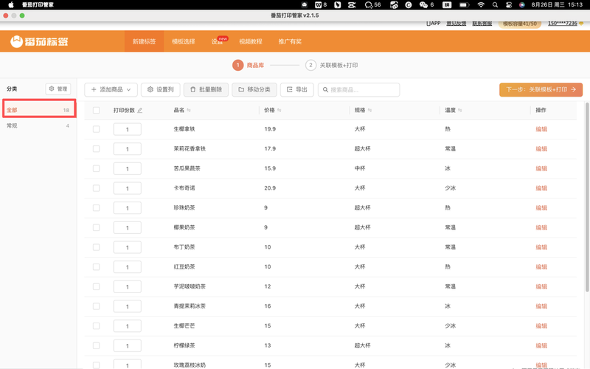Check the box for 红豆奶茶 row
This screenshot has width=590, height=369.
coord(97,266)
